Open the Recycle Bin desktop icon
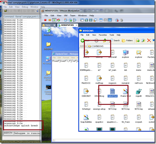Image resolution: width=156 pixels, height=144 pixels. coord(48,32)
